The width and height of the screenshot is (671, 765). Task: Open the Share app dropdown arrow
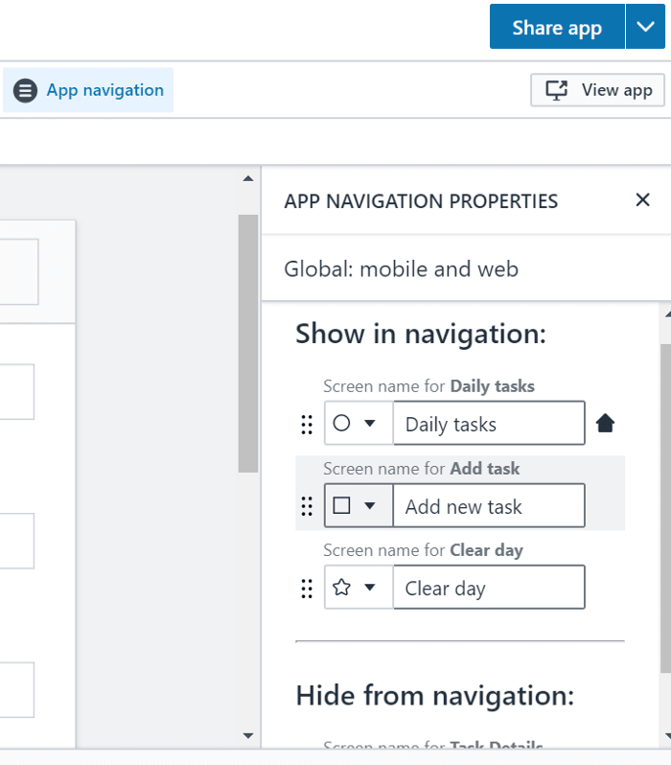pyautogui.click(x=645, y=27)
